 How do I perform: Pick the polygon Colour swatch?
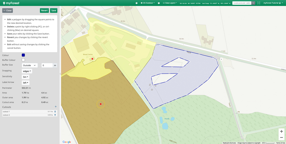pos(23,55)
